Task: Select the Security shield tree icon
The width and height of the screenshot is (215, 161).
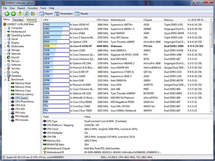Action: [x=9, y=69]
